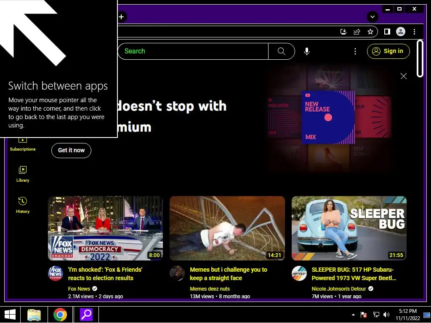Go to the Fox News channel name link
Image resolution: width=431 pixels, height=323 pixels.
79,289
